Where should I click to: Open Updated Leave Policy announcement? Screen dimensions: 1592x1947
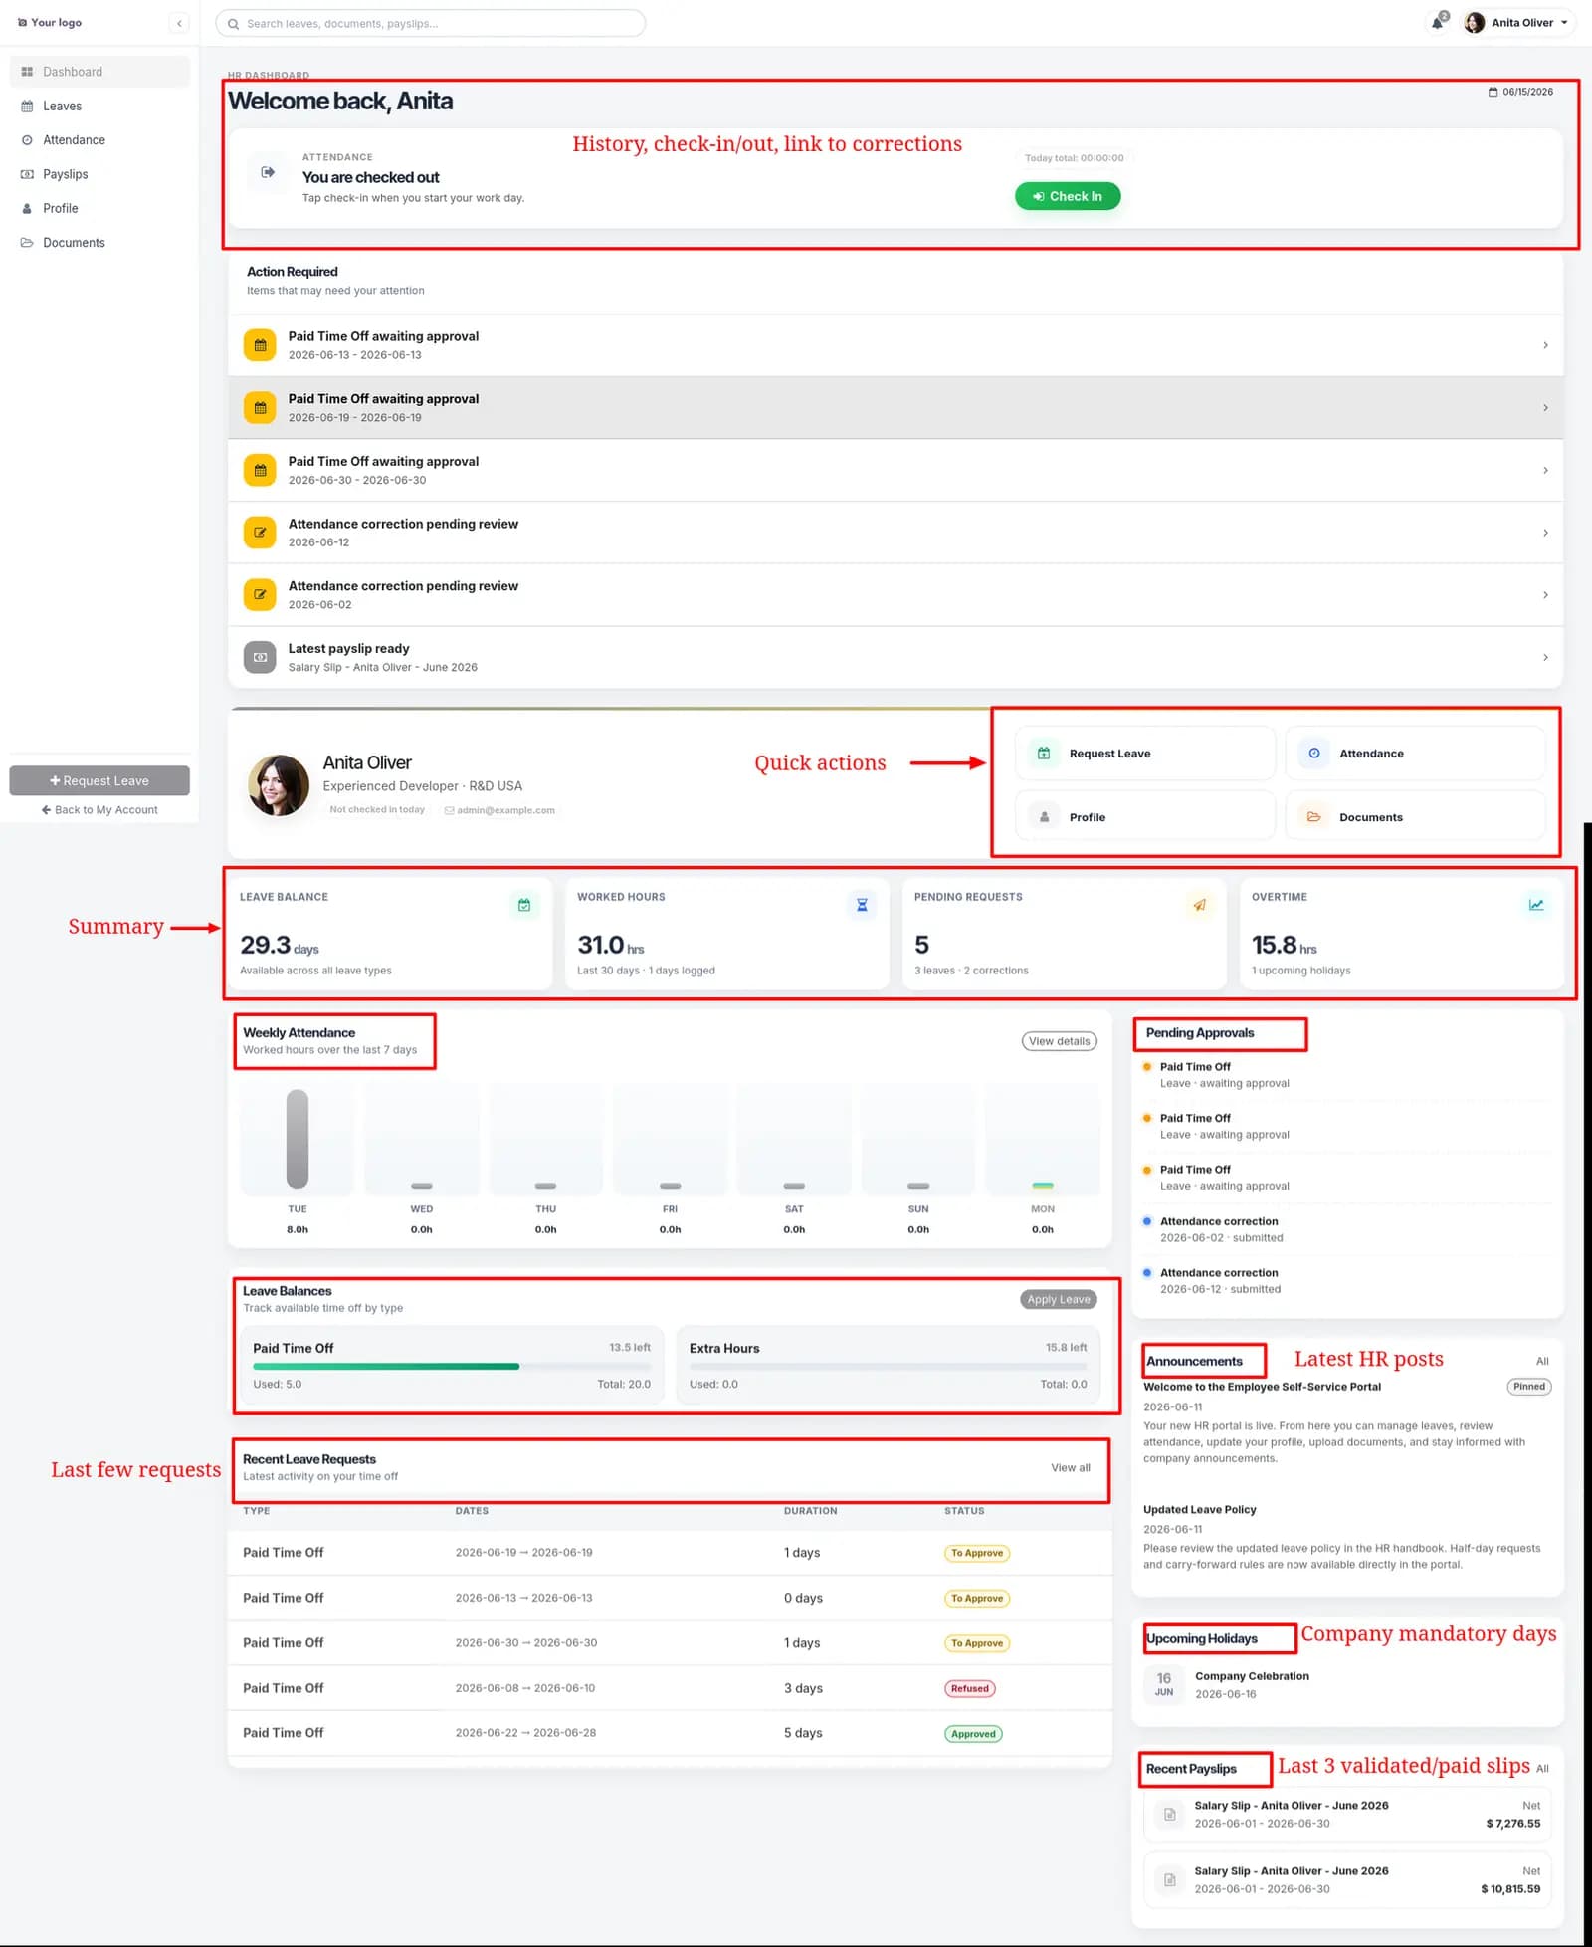1200,1510
